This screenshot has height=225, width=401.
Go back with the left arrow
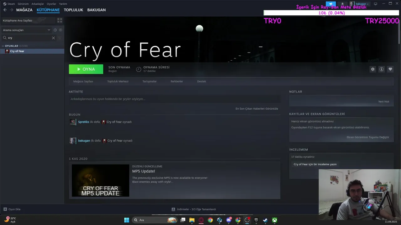tap(5, 10)
